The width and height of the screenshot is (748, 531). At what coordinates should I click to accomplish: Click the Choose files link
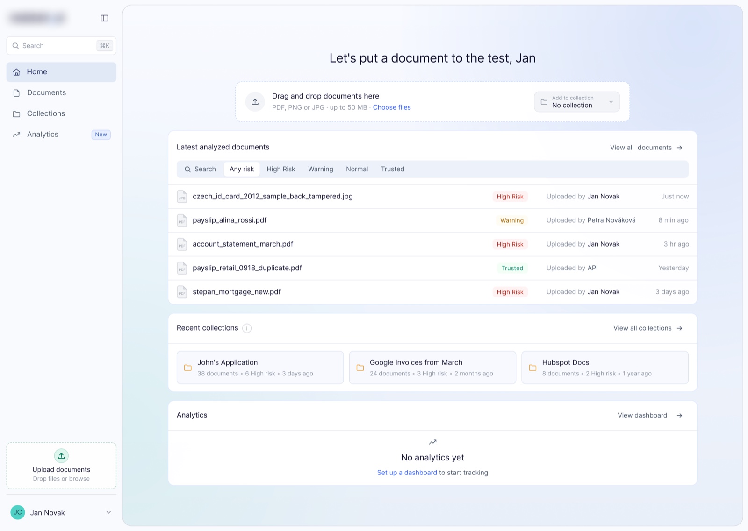click(392, 107)
